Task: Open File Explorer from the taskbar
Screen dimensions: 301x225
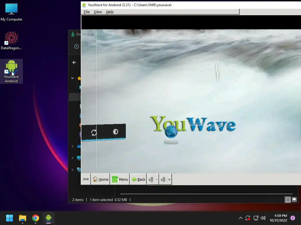Action: 22,218
